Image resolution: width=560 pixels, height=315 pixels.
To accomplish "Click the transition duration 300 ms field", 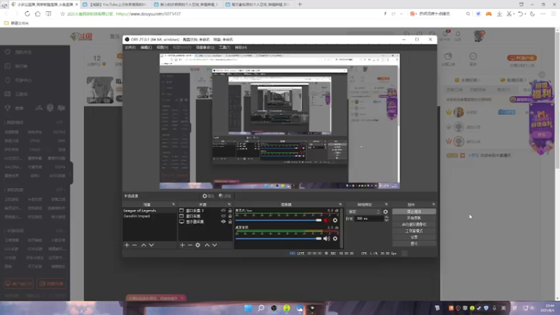I will coord(370,218).
